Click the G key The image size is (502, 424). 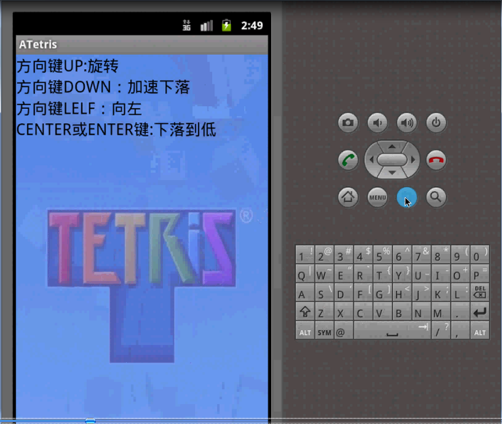[x=383, y=292]
